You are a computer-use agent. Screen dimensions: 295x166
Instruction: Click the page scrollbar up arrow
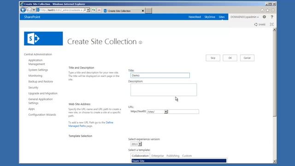pos(275,30)
